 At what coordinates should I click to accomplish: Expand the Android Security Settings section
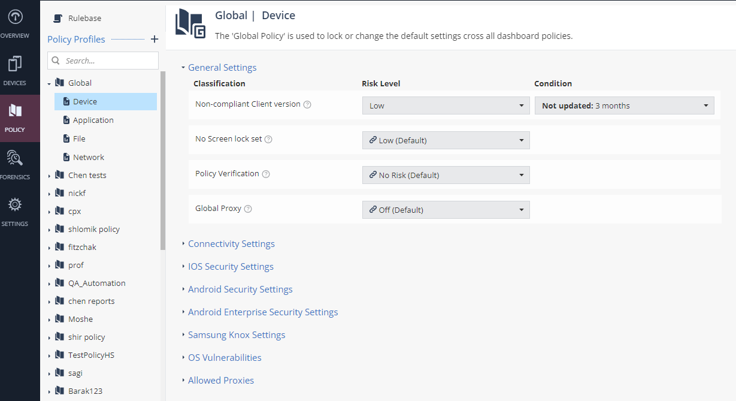click(240, 289)
